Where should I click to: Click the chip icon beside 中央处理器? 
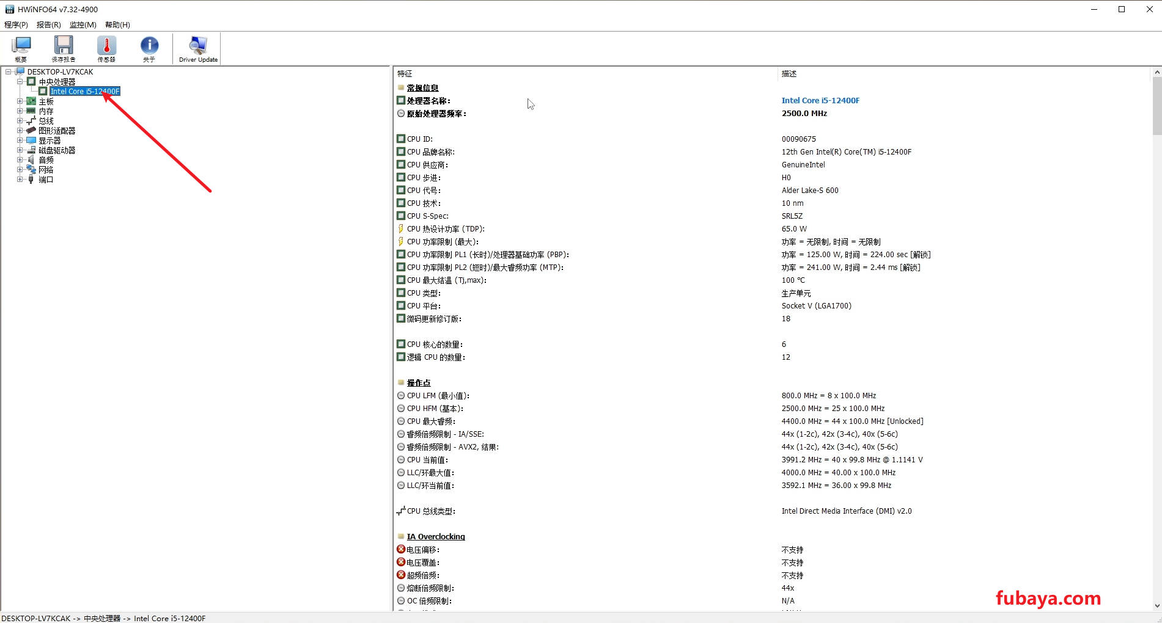pyautogui.click(x=31, y=81)
